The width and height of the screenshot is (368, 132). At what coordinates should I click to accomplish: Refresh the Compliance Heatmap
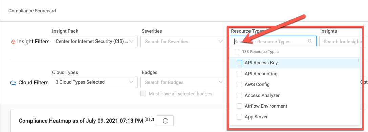pos(165,121)
